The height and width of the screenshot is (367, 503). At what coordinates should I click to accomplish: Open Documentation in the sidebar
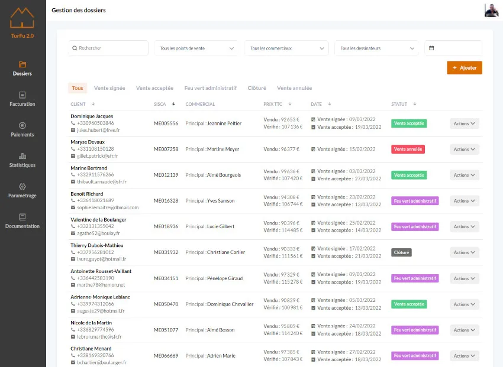[22, 221]
